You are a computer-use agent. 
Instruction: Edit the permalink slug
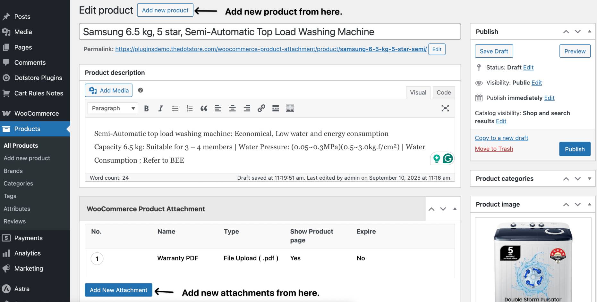tap(437, 49)
